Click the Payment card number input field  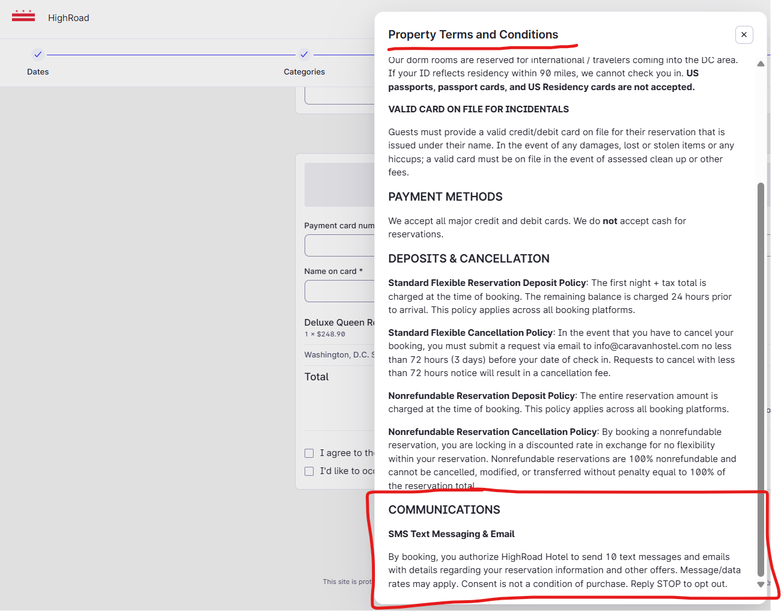340,245
